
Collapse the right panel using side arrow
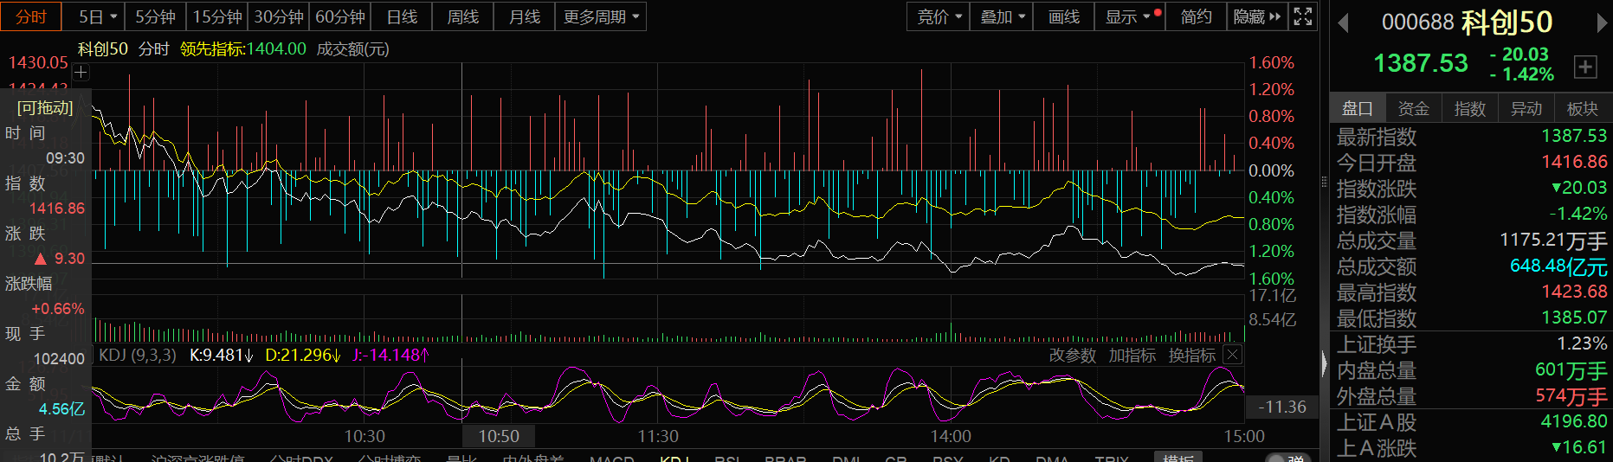[1324, 363]
